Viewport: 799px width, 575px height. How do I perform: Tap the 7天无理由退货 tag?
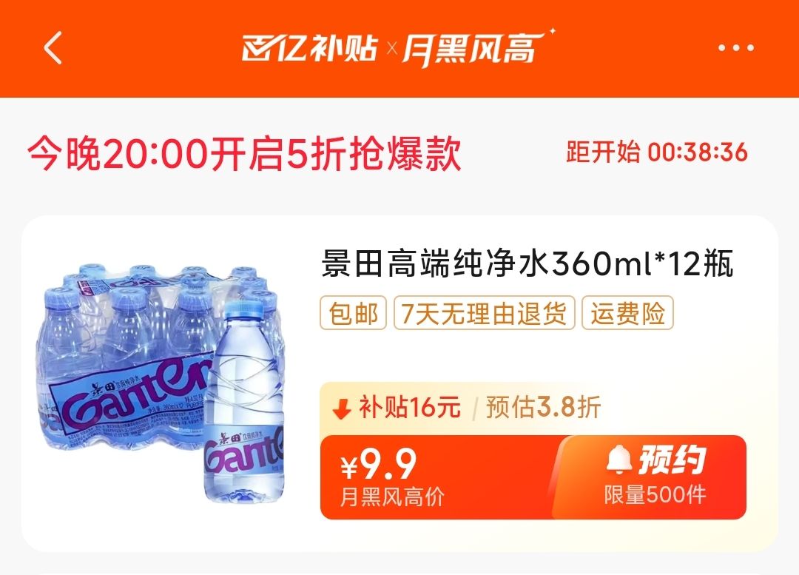coord(484,312)
